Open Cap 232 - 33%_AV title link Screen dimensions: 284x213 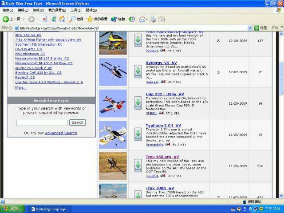[x=165, y=94]
